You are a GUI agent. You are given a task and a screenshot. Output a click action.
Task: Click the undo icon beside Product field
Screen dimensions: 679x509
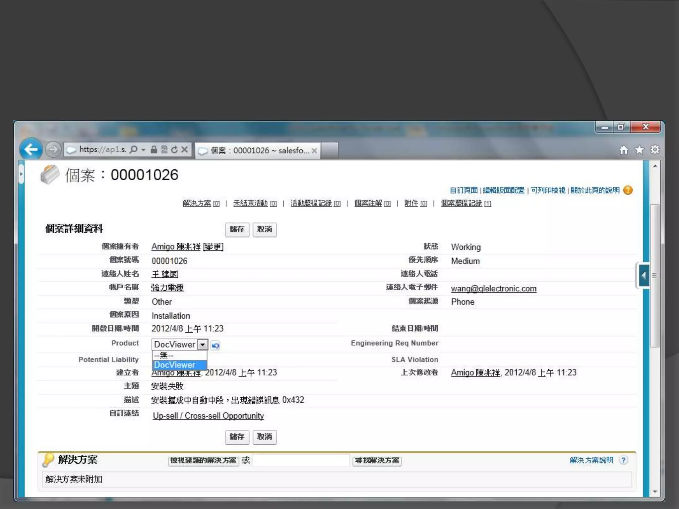point(215,346)
